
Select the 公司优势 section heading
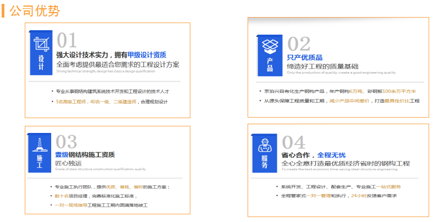pyautogui.click(x=34, y=10)
